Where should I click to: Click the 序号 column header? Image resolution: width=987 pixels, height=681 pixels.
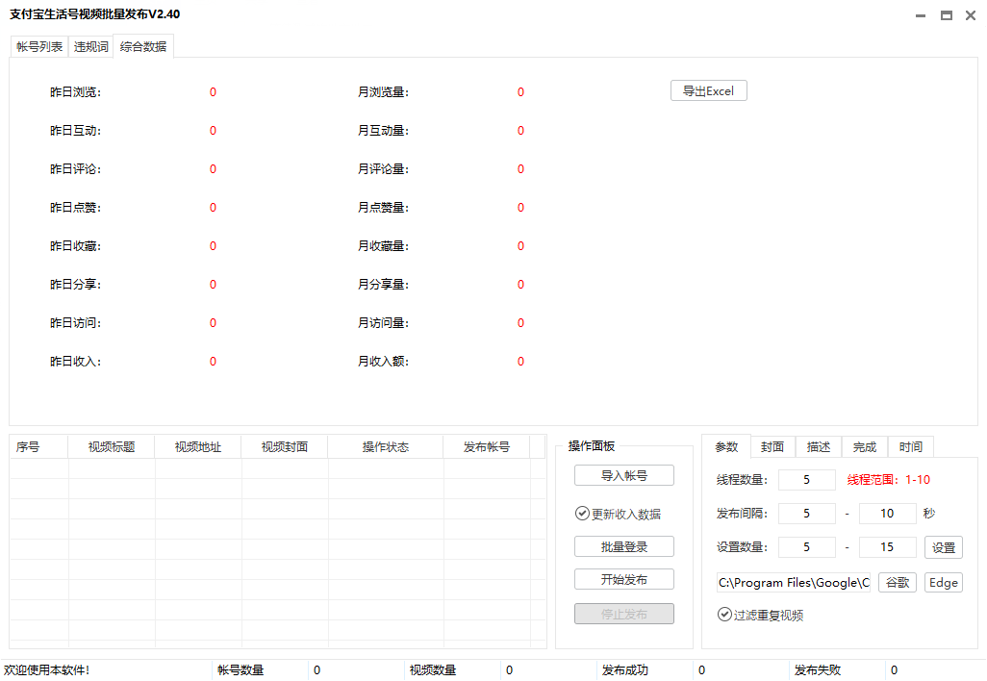click(x=39, y=447)
